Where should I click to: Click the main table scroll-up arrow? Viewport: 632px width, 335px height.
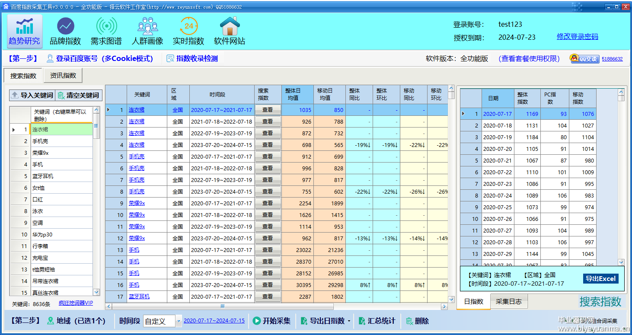click(452, 89)
